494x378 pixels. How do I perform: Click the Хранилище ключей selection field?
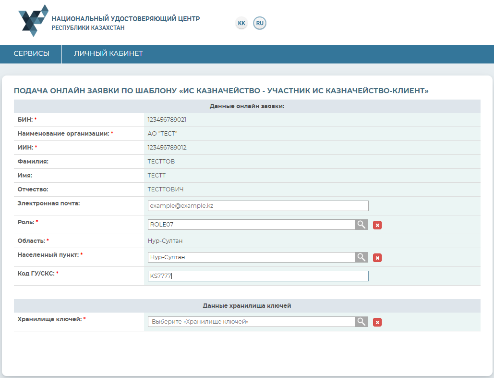[x=251, y=322]
